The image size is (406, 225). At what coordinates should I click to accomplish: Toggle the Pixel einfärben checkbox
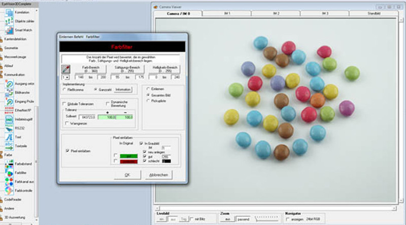pos(68,150)
